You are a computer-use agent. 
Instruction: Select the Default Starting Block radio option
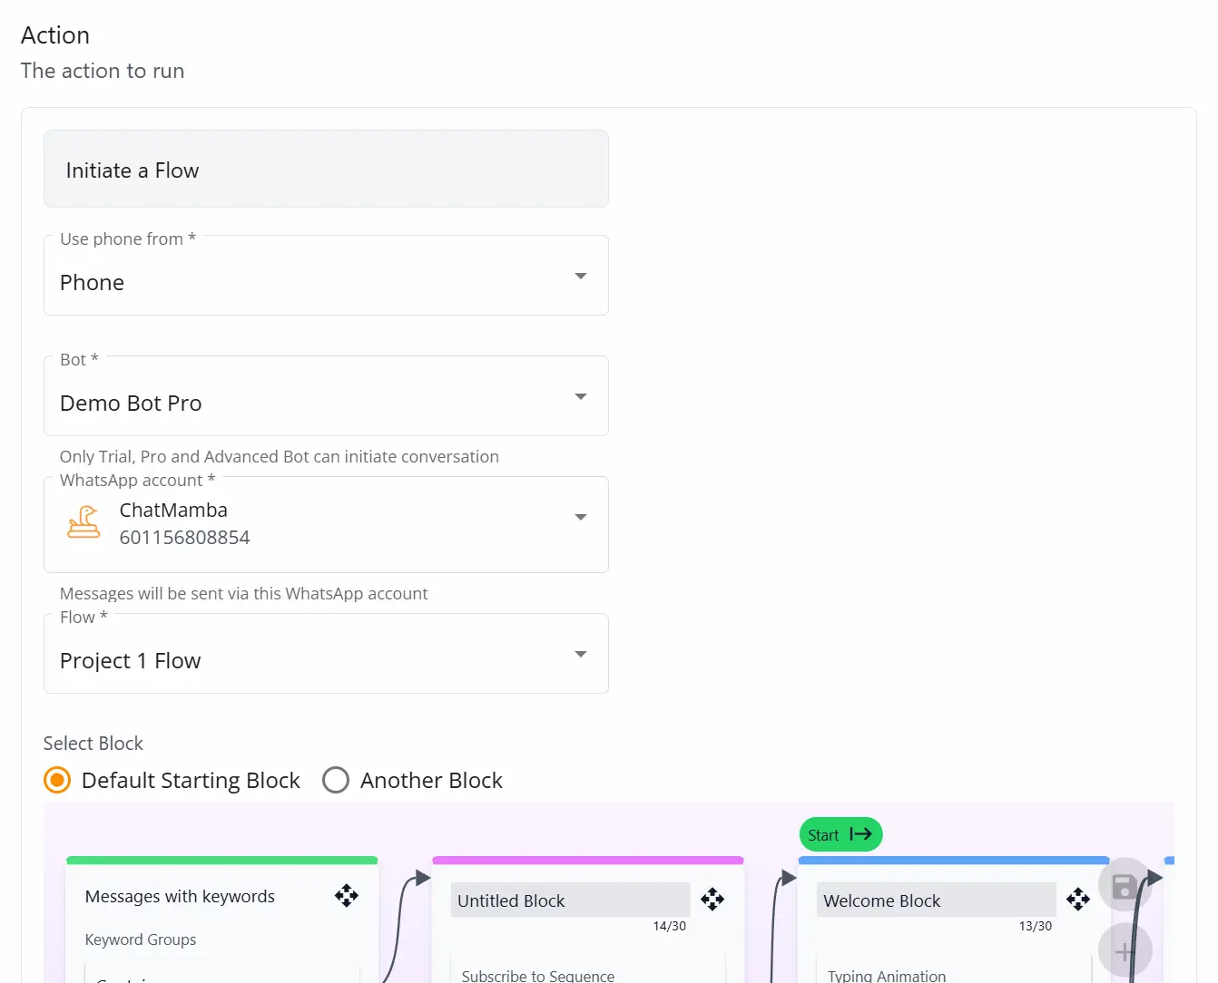tap(57, 780)
